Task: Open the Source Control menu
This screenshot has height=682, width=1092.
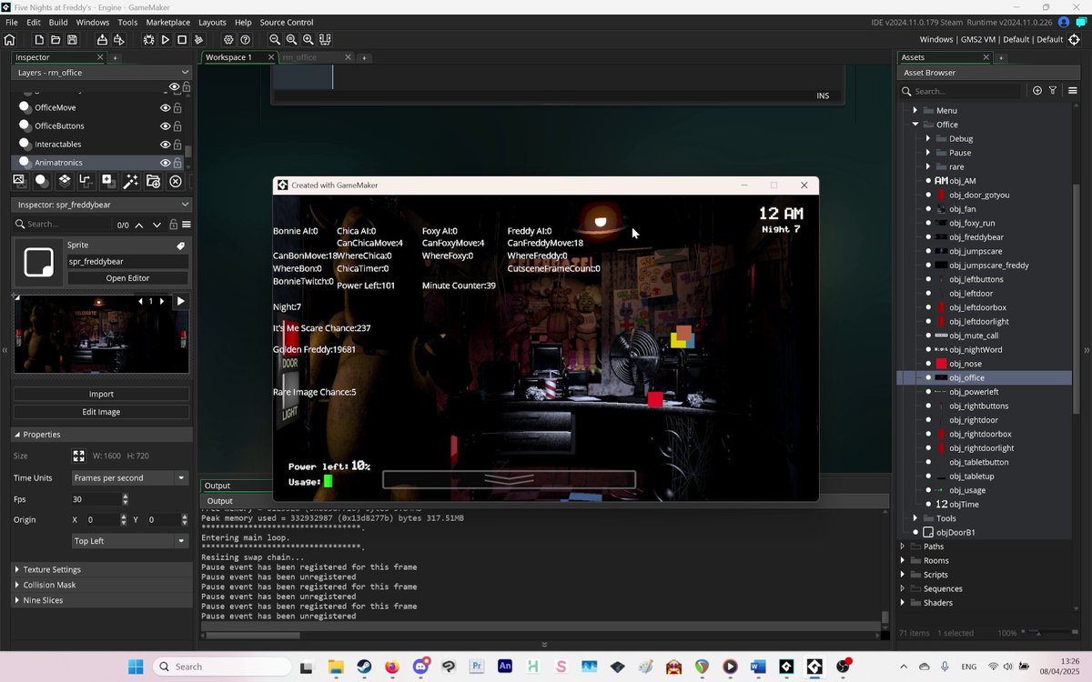Action: [287, 22]
